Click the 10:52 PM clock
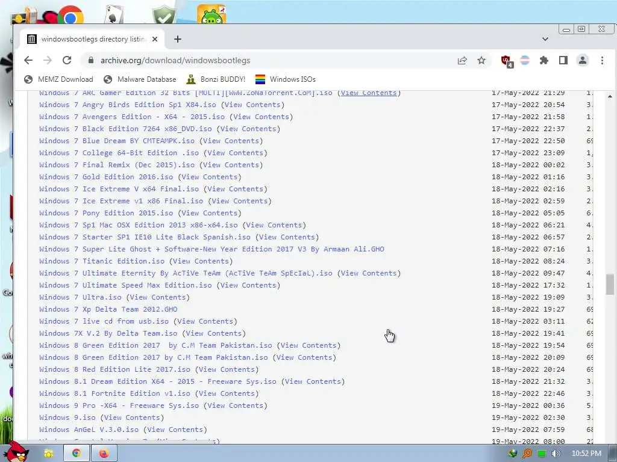This screenshot has height=462, width=617. 586,454
